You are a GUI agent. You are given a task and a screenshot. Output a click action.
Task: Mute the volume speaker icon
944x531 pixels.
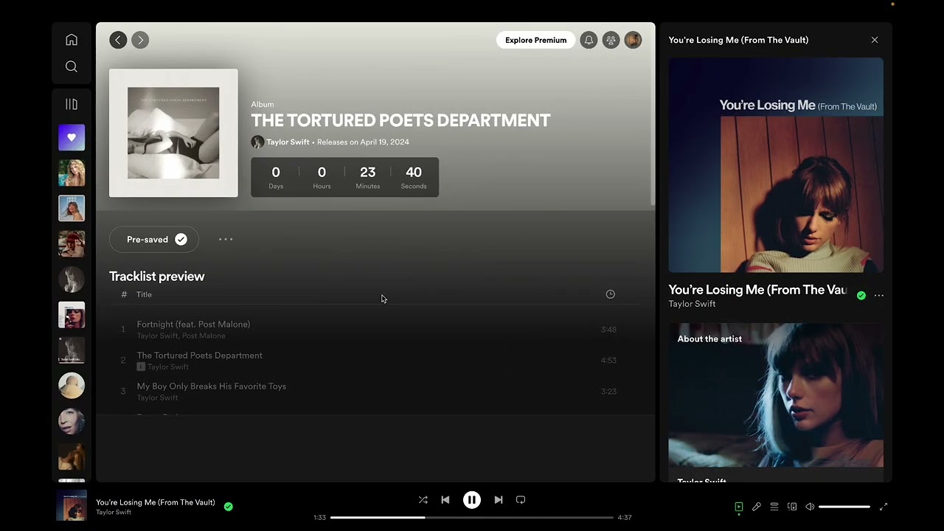(810, 507)
